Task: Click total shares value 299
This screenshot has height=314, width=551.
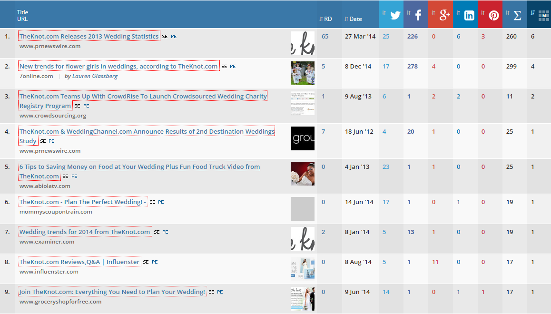Action: (x=512, y=66)
